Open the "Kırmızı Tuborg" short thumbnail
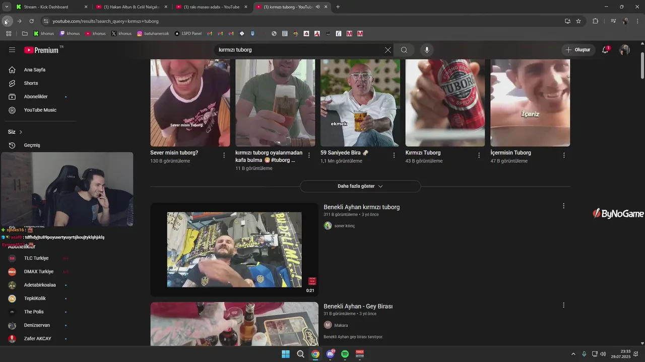 (x=445, y=103)
